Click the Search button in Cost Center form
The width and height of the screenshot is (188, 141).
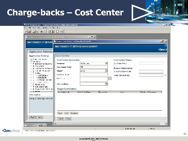click(x=61, y=119)
